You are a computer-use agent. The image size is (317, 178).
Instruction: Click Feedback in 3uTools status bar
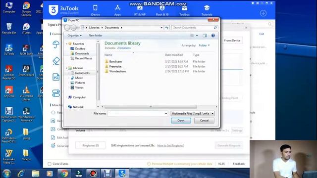click(x=239, y=164)
